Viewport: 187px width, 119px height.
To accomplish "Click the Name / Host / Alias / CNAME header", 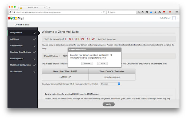I will pos(65,71).
